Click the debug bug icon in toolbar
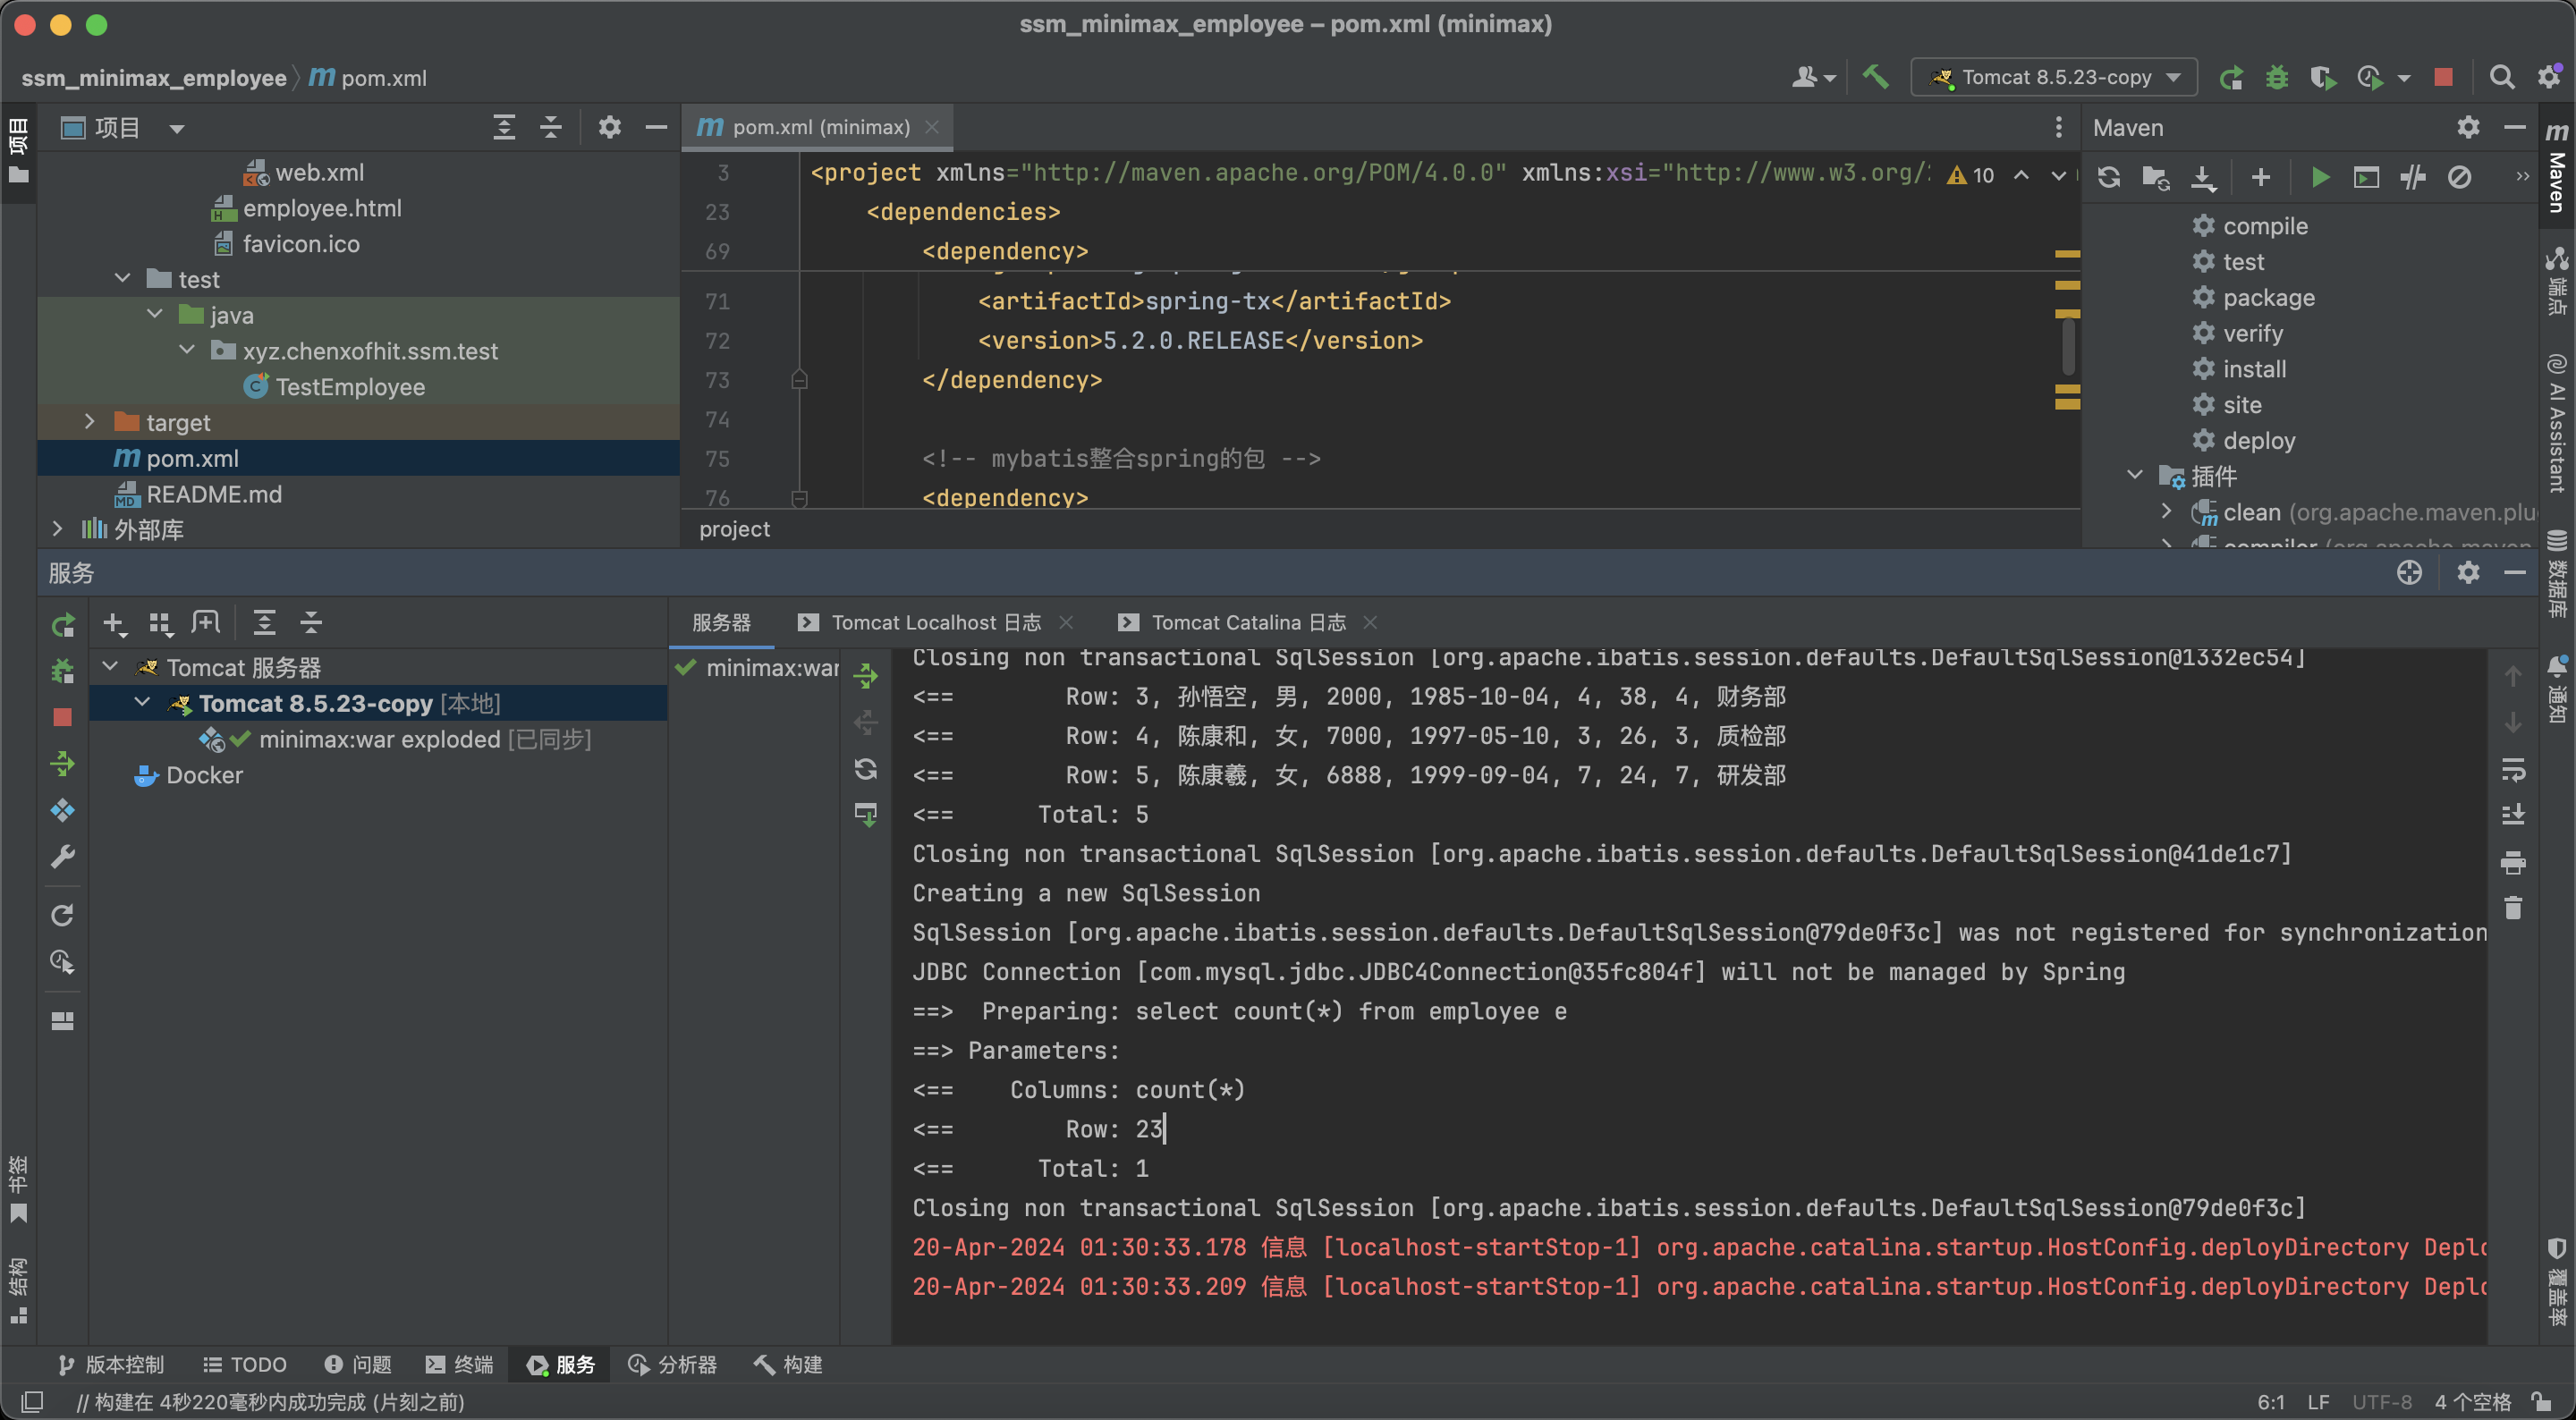 [2277, 77]
